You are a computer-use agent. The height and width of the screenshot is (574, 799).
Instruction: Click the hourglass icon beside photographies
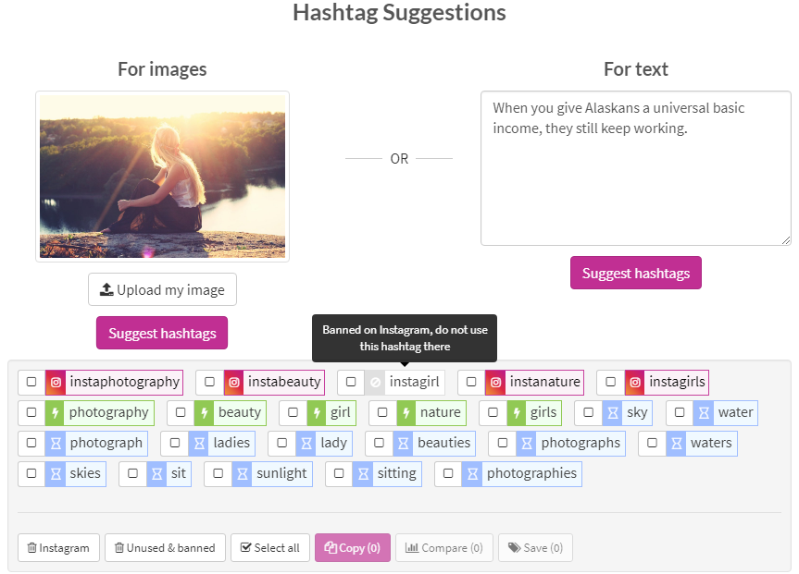click(472, 474)
